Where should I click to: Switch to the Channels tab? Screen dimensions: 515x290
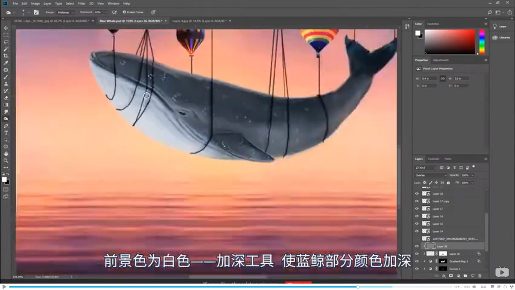[x=434, y=159]
